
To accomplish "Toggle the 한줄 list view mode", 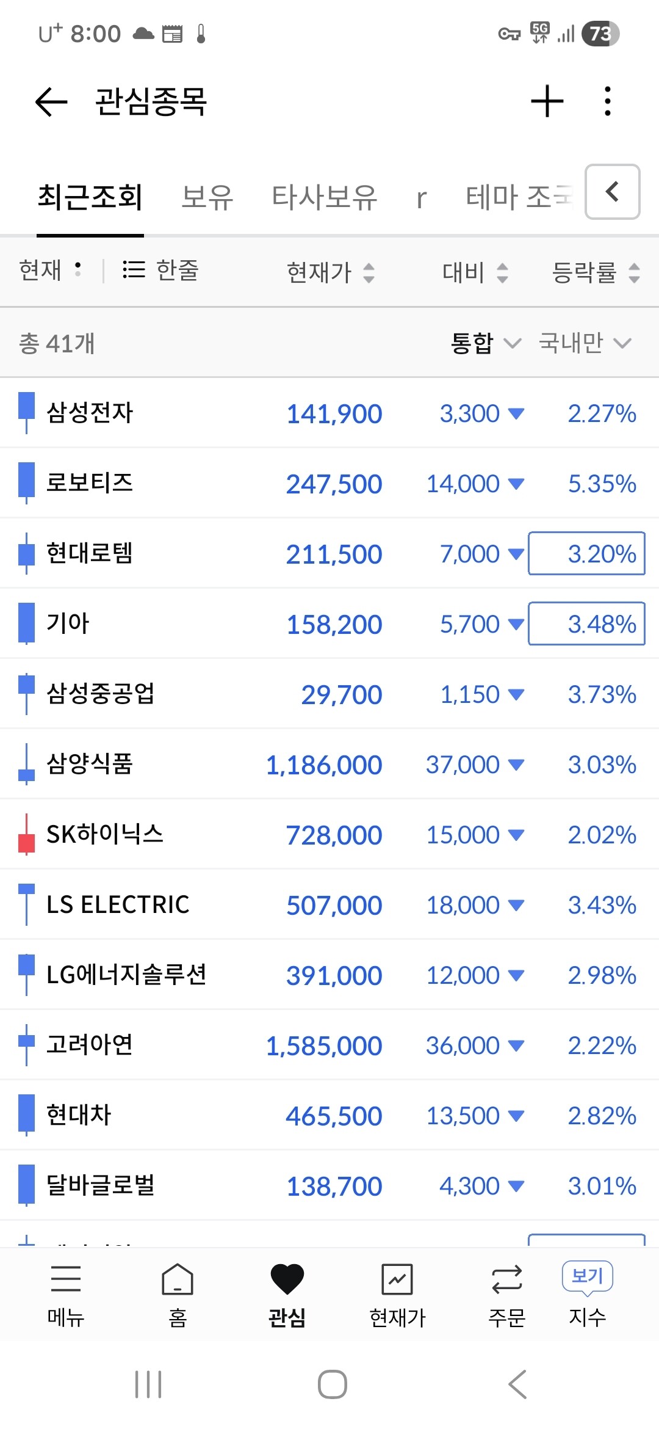I will [161, 270].
